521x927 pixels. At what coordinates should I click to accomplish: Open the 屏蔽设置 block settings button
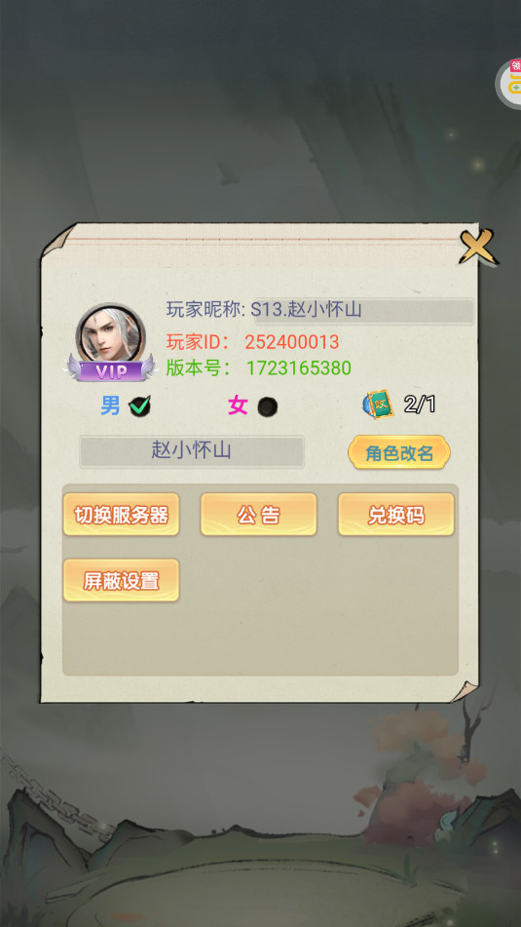pyautogui.click(x=121, y=581)
